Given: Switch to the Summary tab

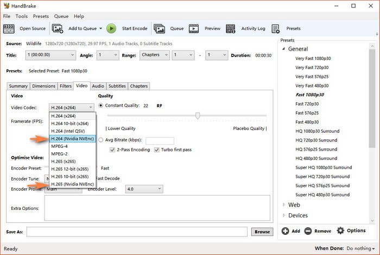Looking at the screenshot, I should (x=18, y=86).
